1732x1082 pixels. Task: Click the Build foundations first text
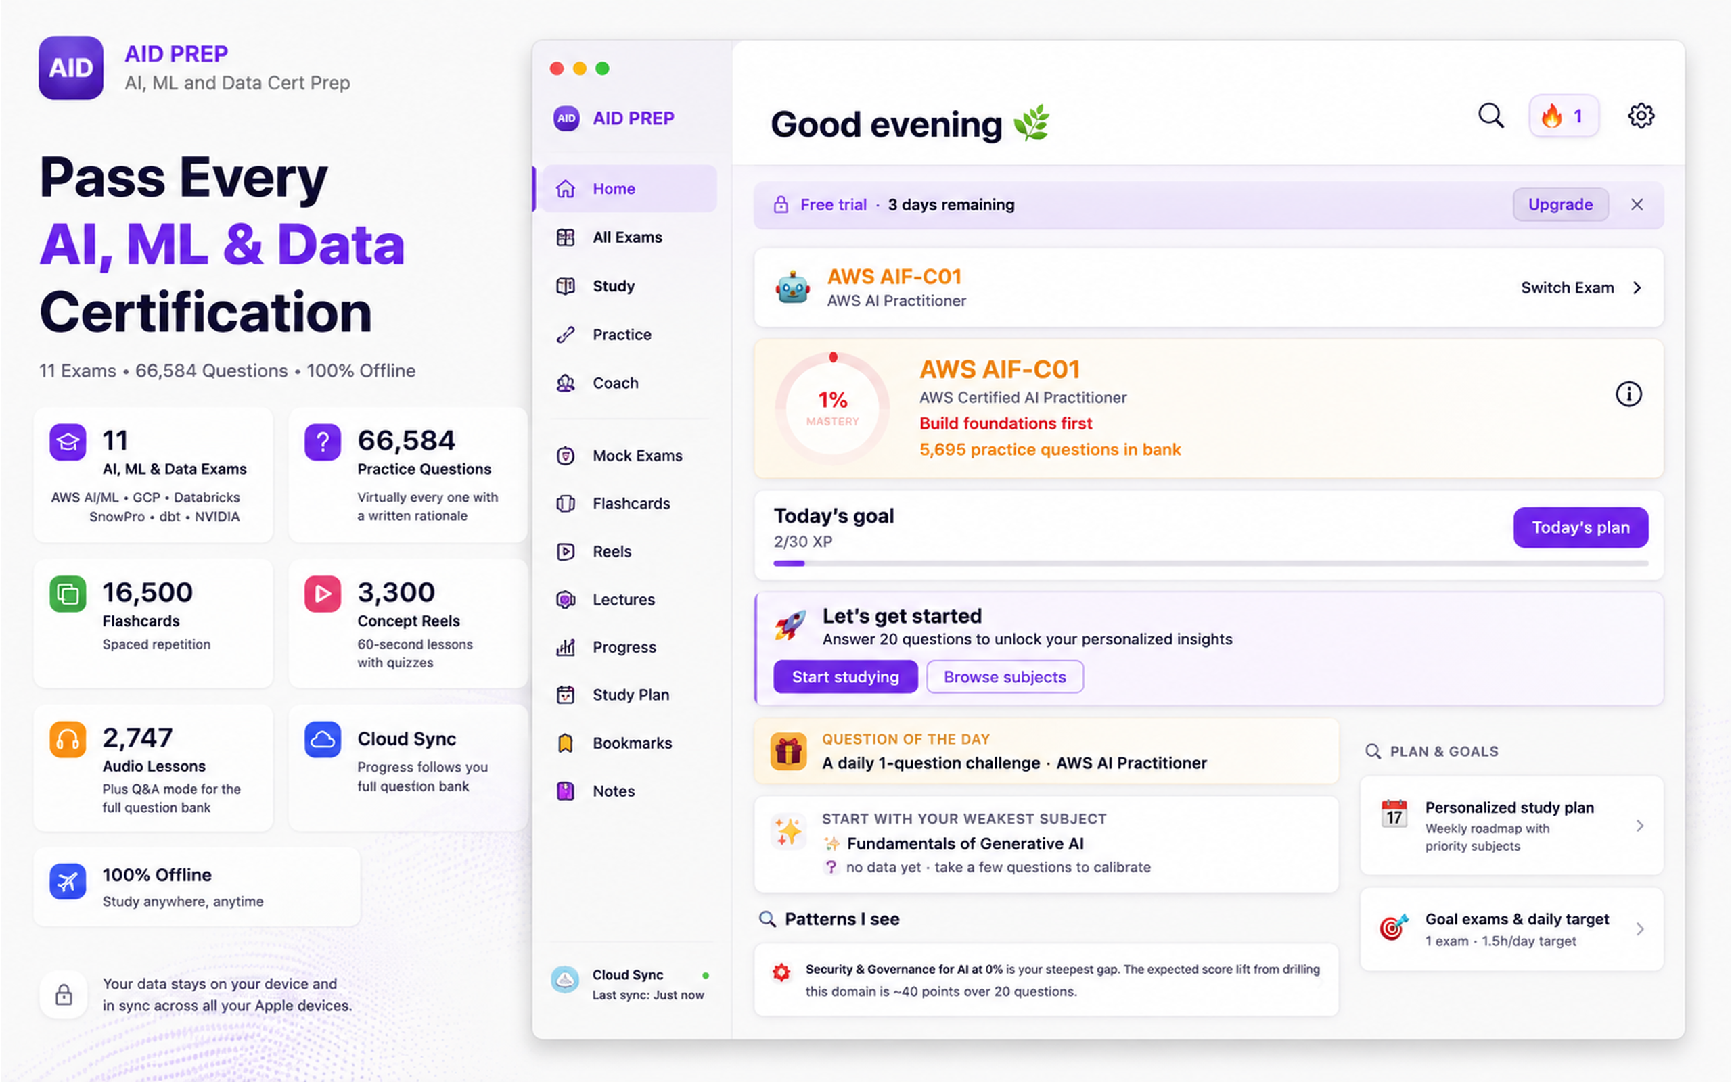click(x=1005, y=423)
